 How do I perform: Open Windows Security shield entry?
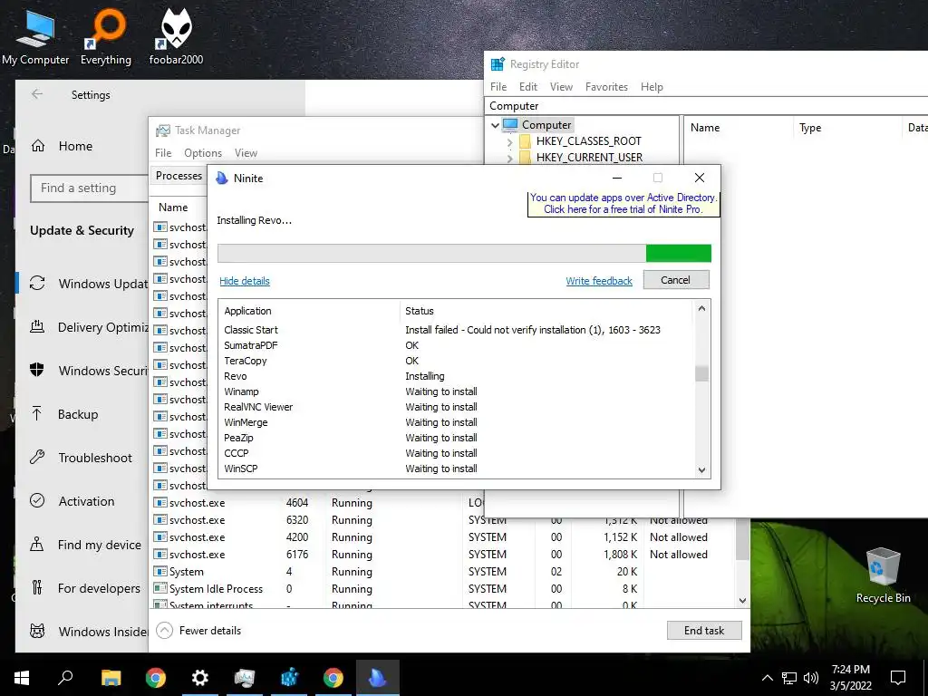(x=89, y=371)
